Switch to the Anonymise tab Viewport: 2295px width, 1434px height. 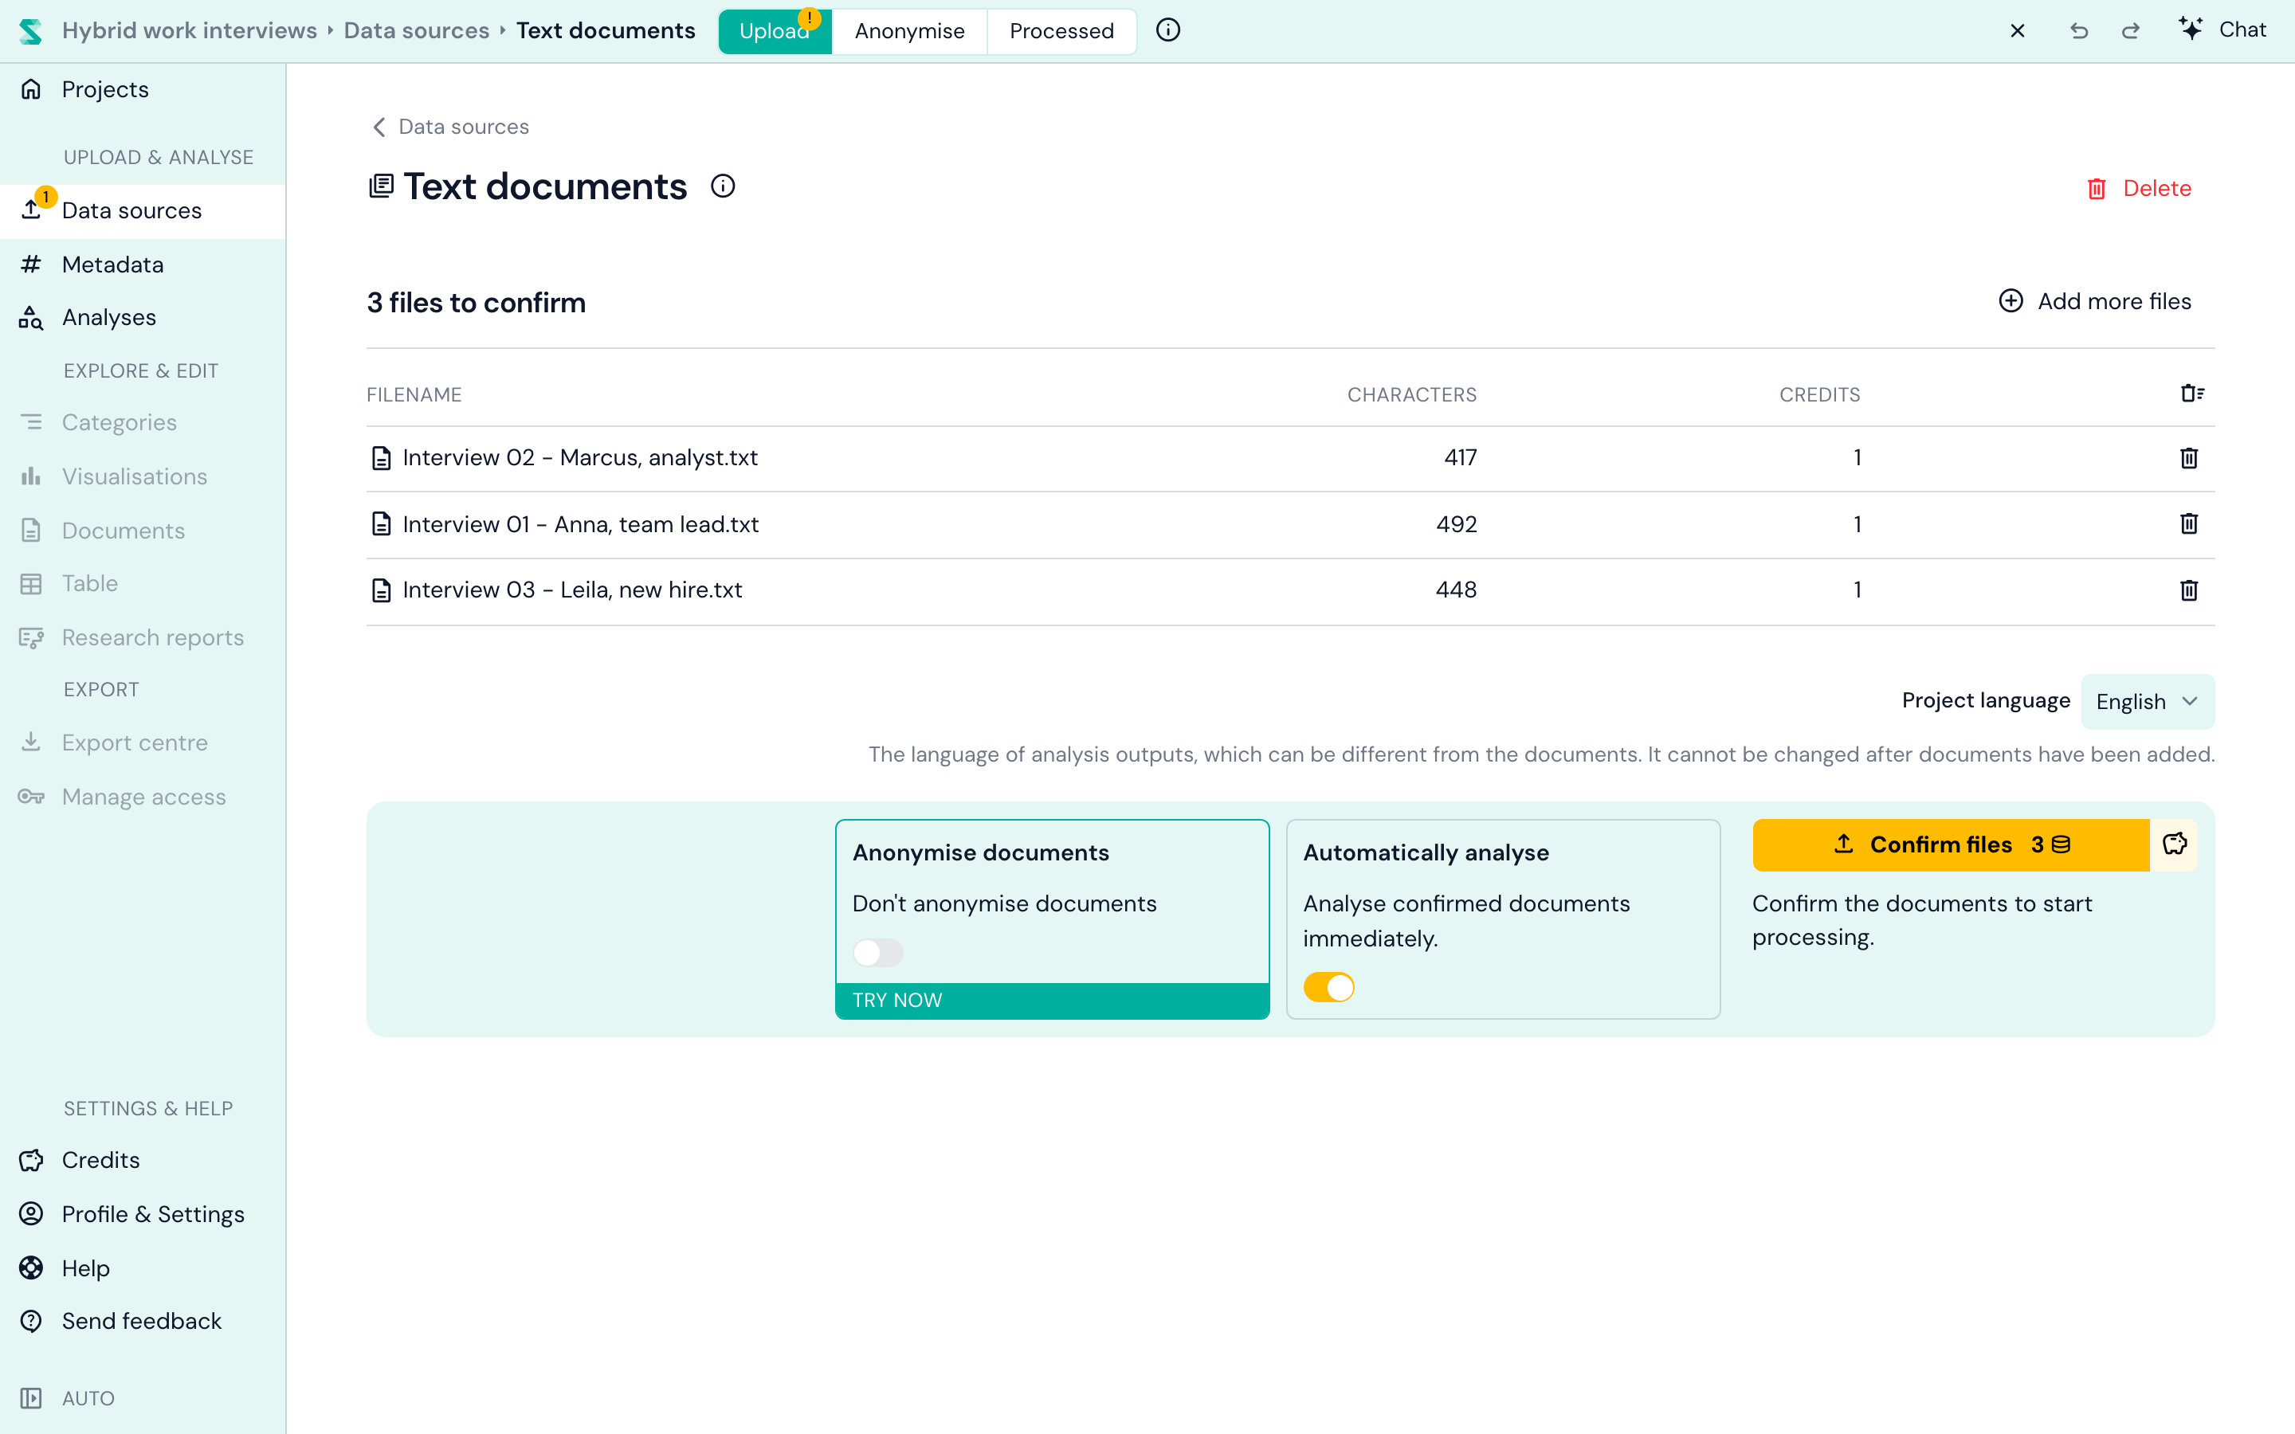[x=909, y=31]
